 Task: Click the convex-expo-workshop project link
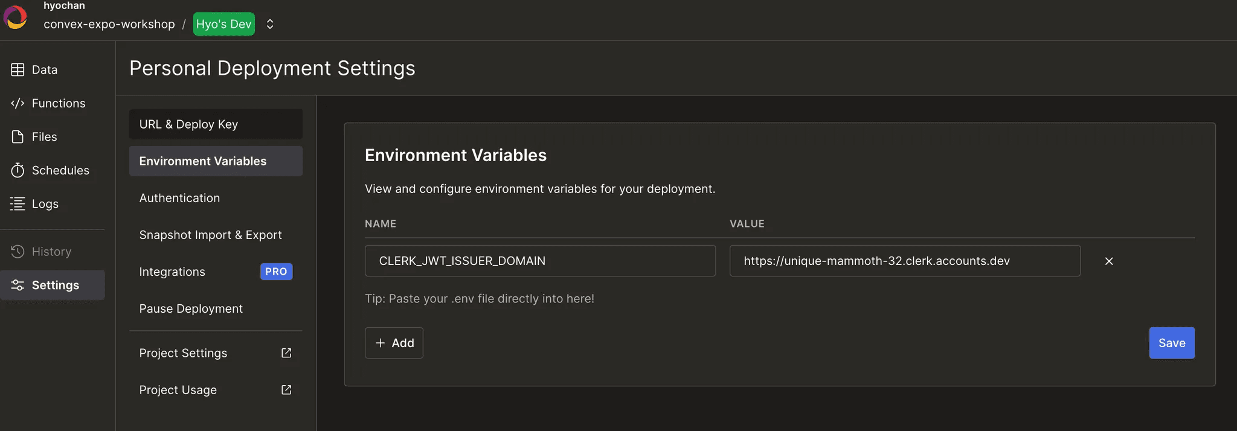click(x=109, y=24)
